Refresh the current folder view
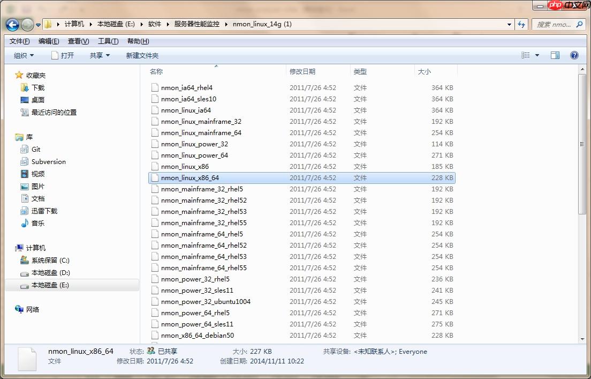 point(521,24)
